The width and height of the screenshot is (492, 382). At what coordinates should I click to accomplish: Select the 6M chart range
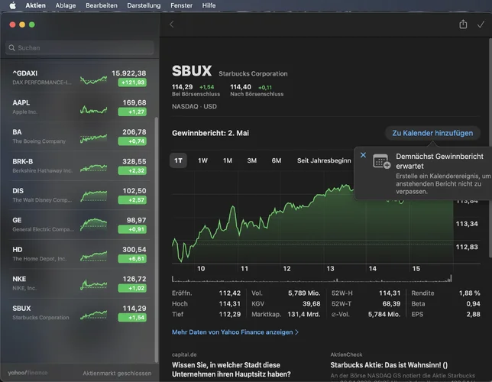276,160
